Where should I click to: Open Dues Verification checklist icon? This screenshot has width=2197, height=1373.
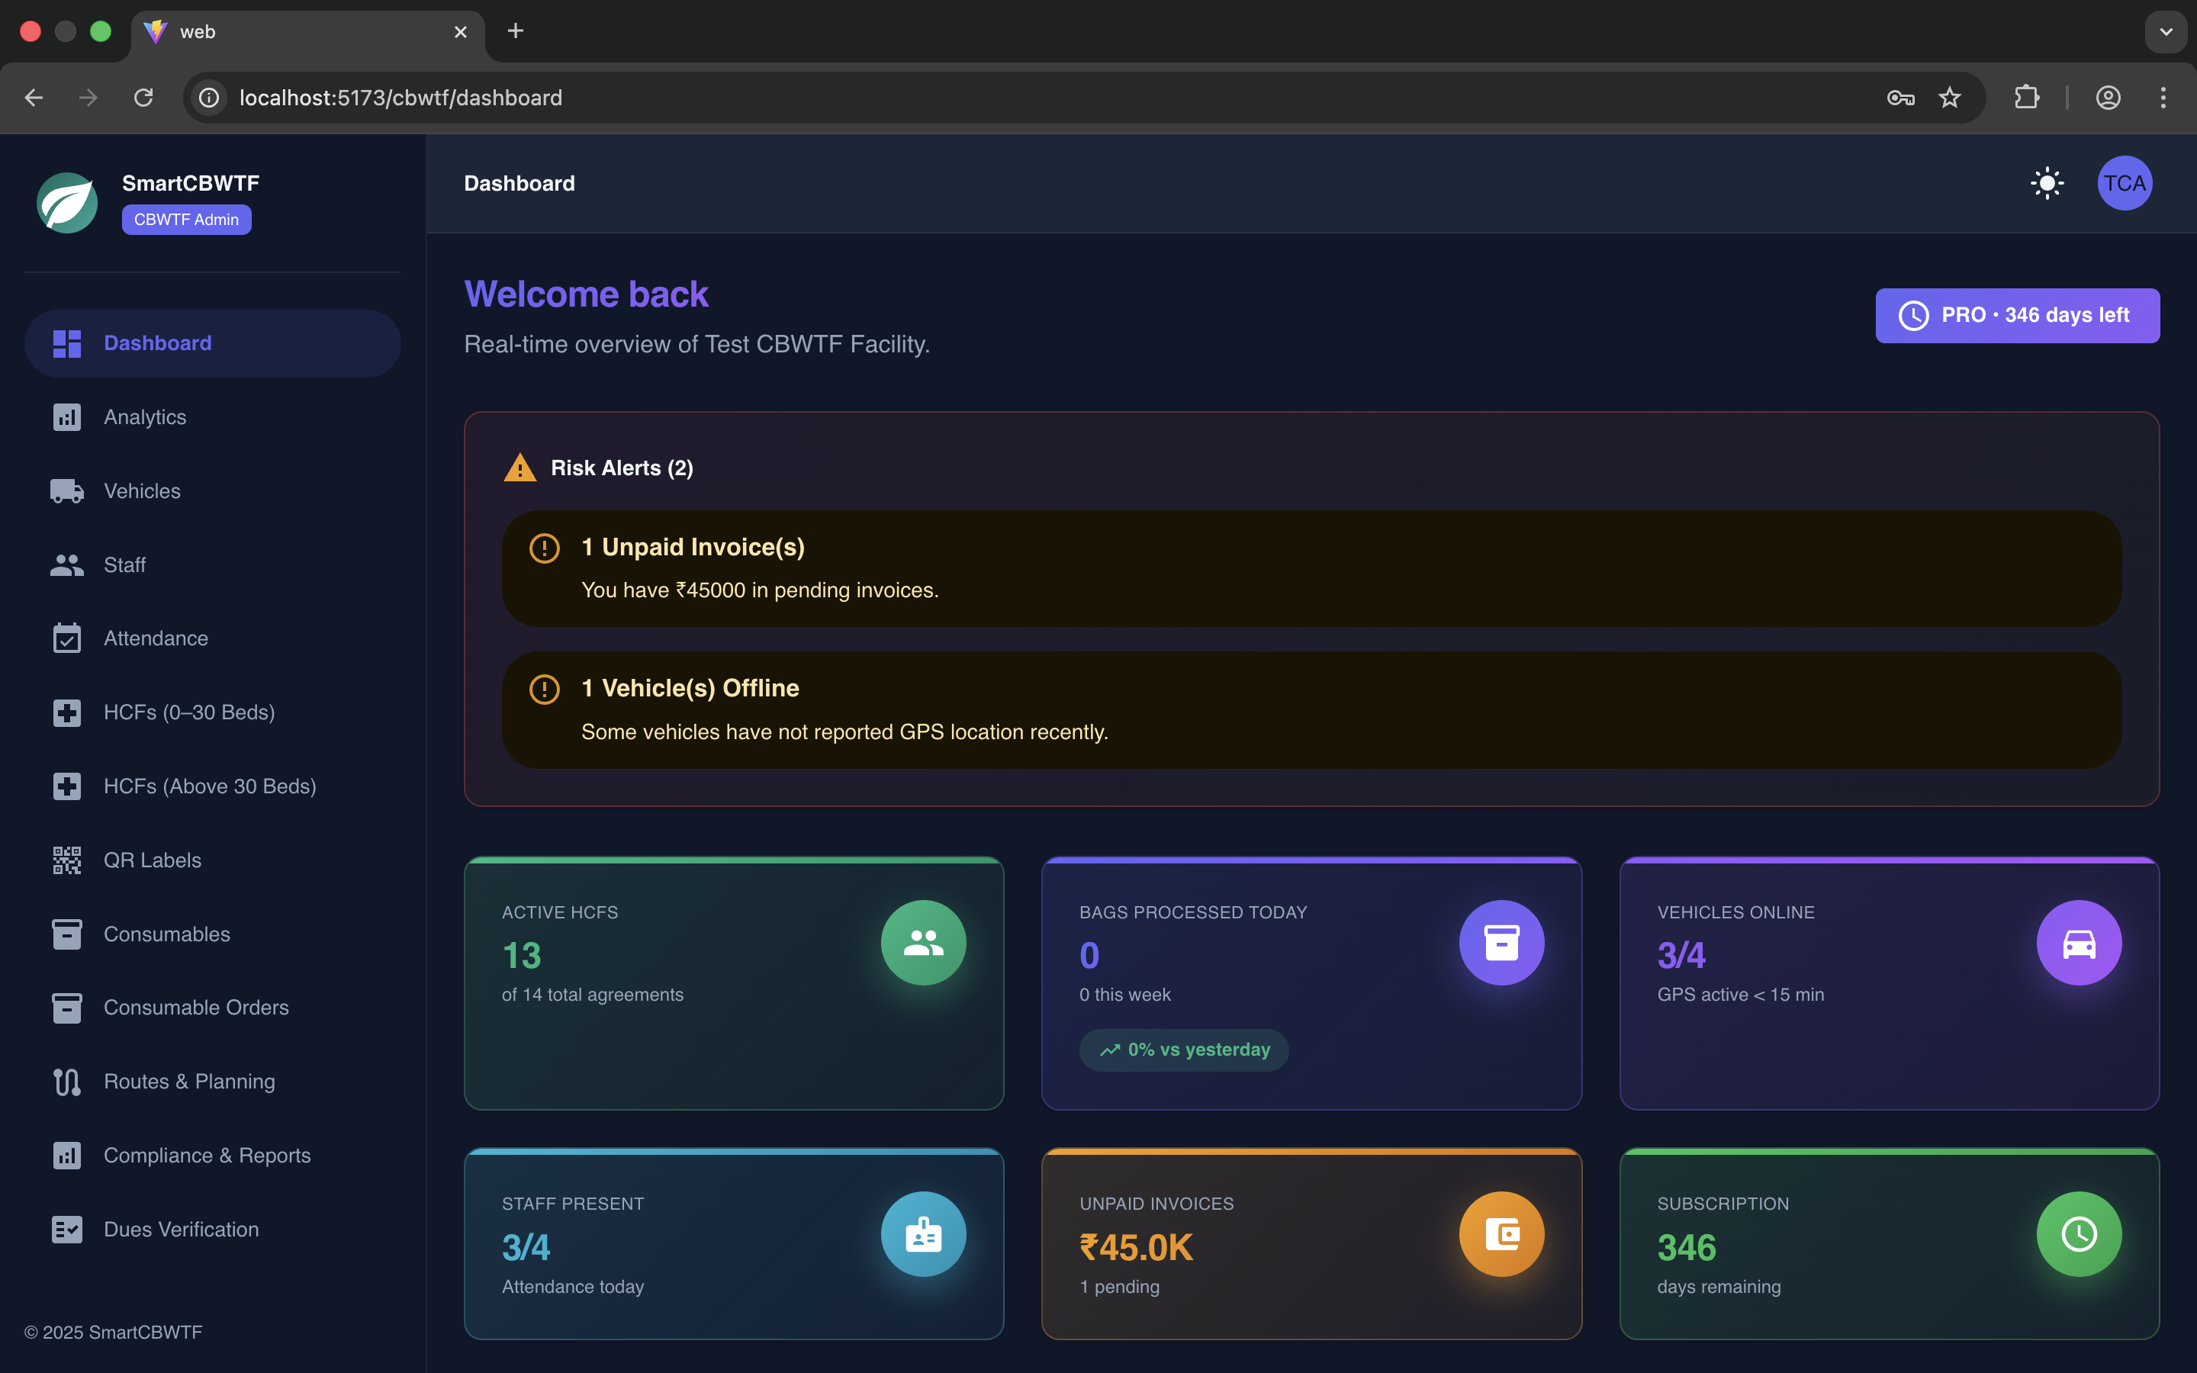pos(66,1230)
